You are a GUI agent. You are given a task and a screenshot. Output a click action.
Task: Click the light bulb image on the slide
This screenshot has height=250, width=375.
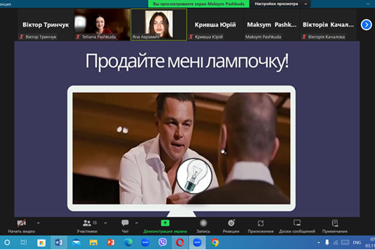click(x=194, y=176)
